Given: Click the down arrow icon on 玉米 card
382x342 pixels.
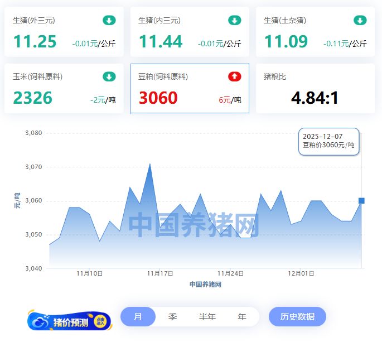Looking at the screenshot, I should pos(109,76).
